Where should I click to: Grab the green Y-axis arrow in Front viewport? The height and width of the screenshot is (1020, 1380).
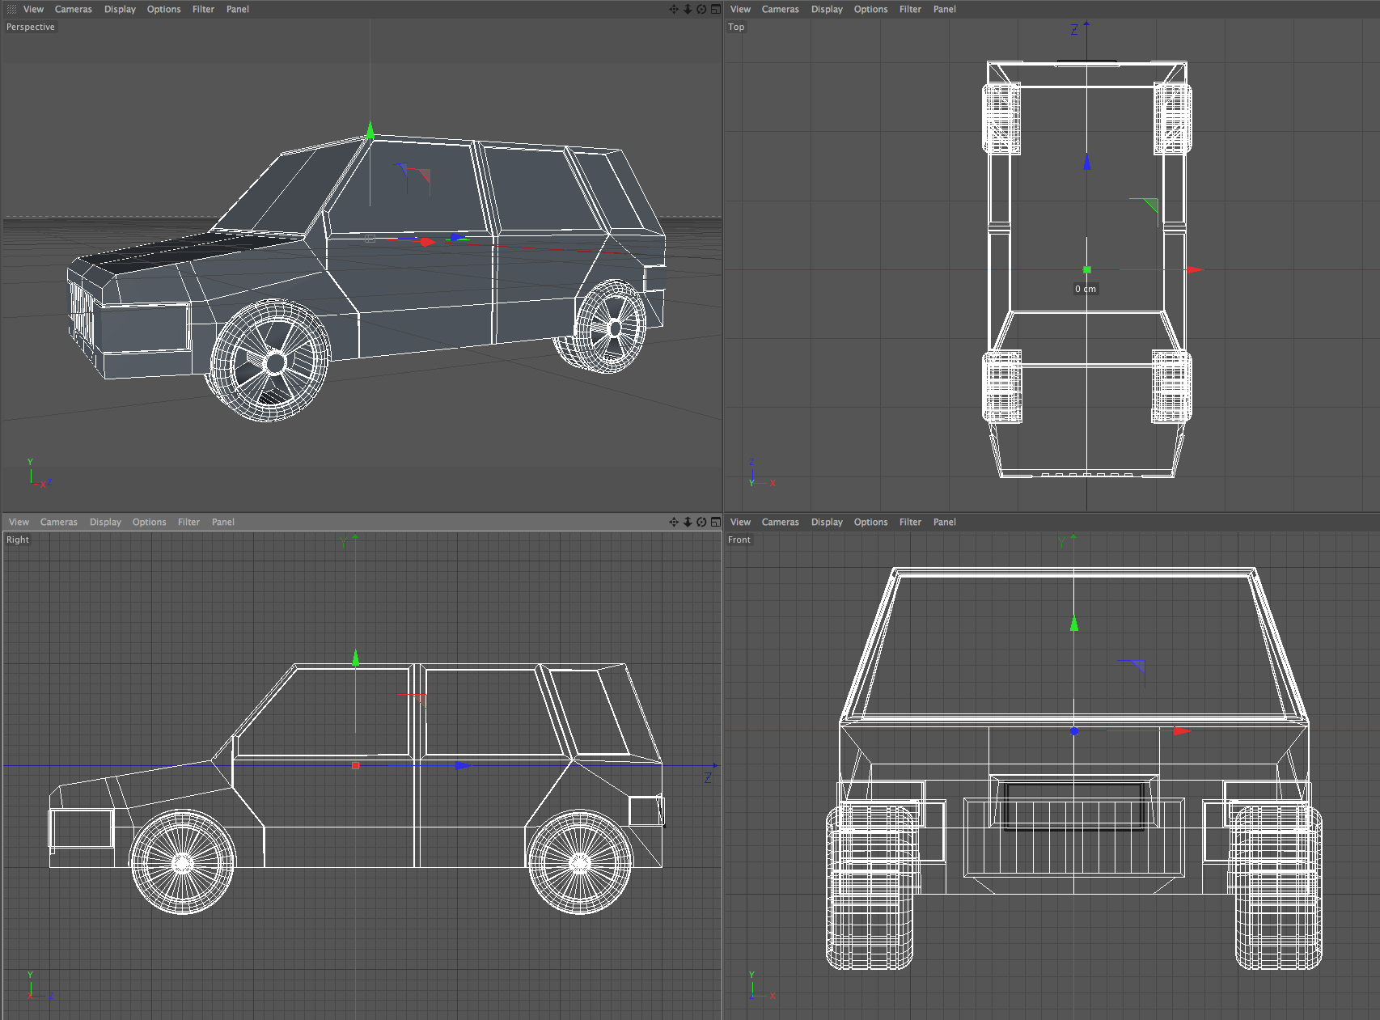(1074, 623)
